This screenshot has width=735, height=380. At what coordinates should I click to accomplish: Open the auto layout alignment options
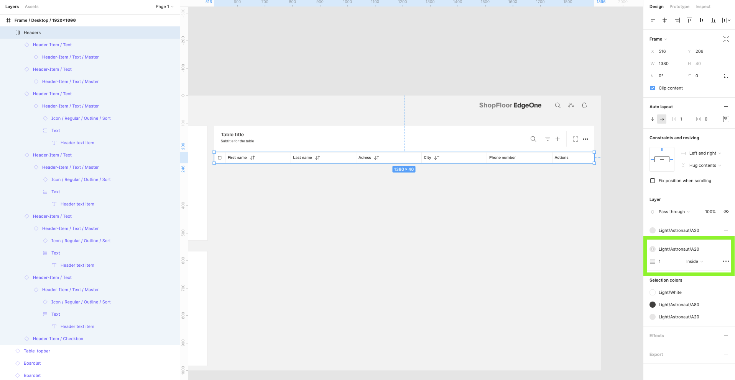tap(726, 119)
